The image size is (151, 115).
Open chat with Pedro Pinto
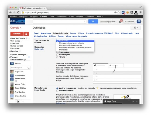coord(20,79)
